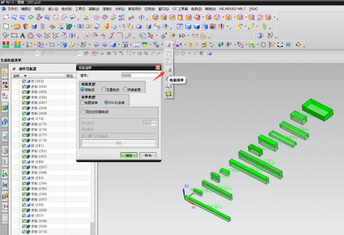The image size is (344, 235).
Task: Uncheck visibility box for 块 (263)
Action: (24, 81)
